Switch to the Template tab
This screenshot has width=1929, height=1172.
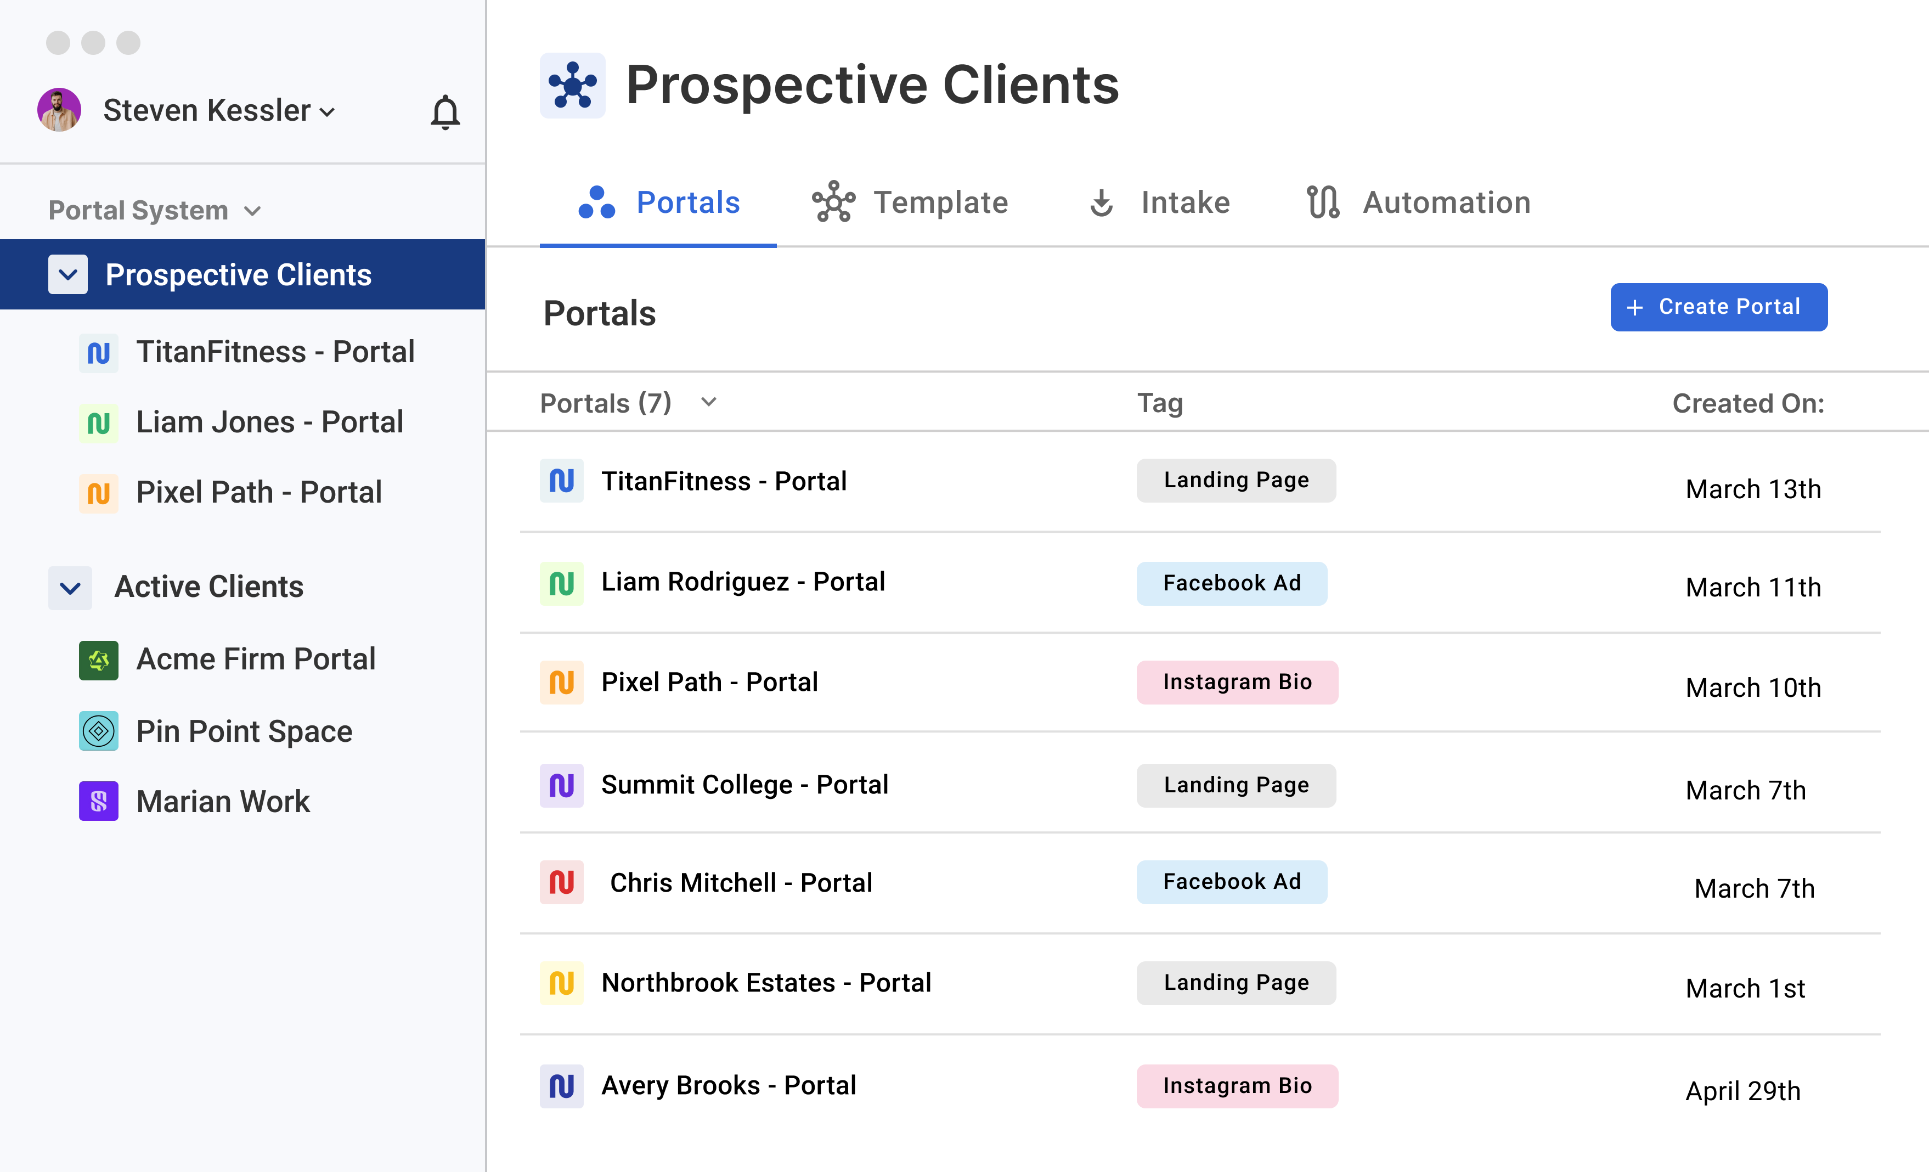click(x=911, y=203)
